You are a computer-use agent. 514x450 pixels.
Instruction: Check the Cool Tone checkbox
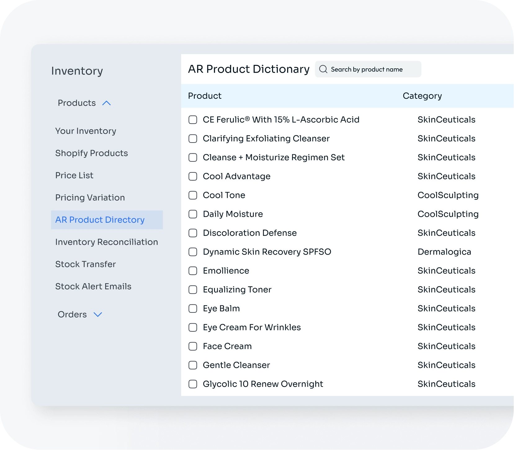click(x=193, y=195)
